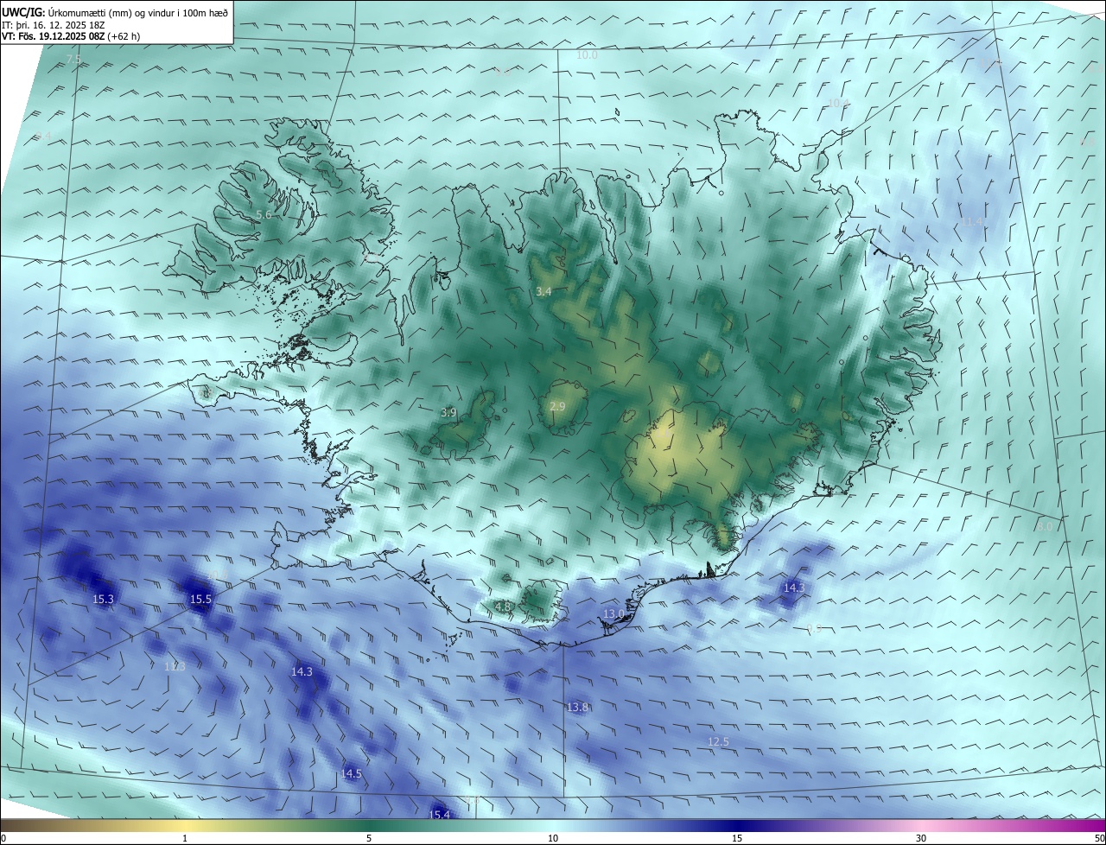Click the 12.5 value label over the ocean

(718, 742)
